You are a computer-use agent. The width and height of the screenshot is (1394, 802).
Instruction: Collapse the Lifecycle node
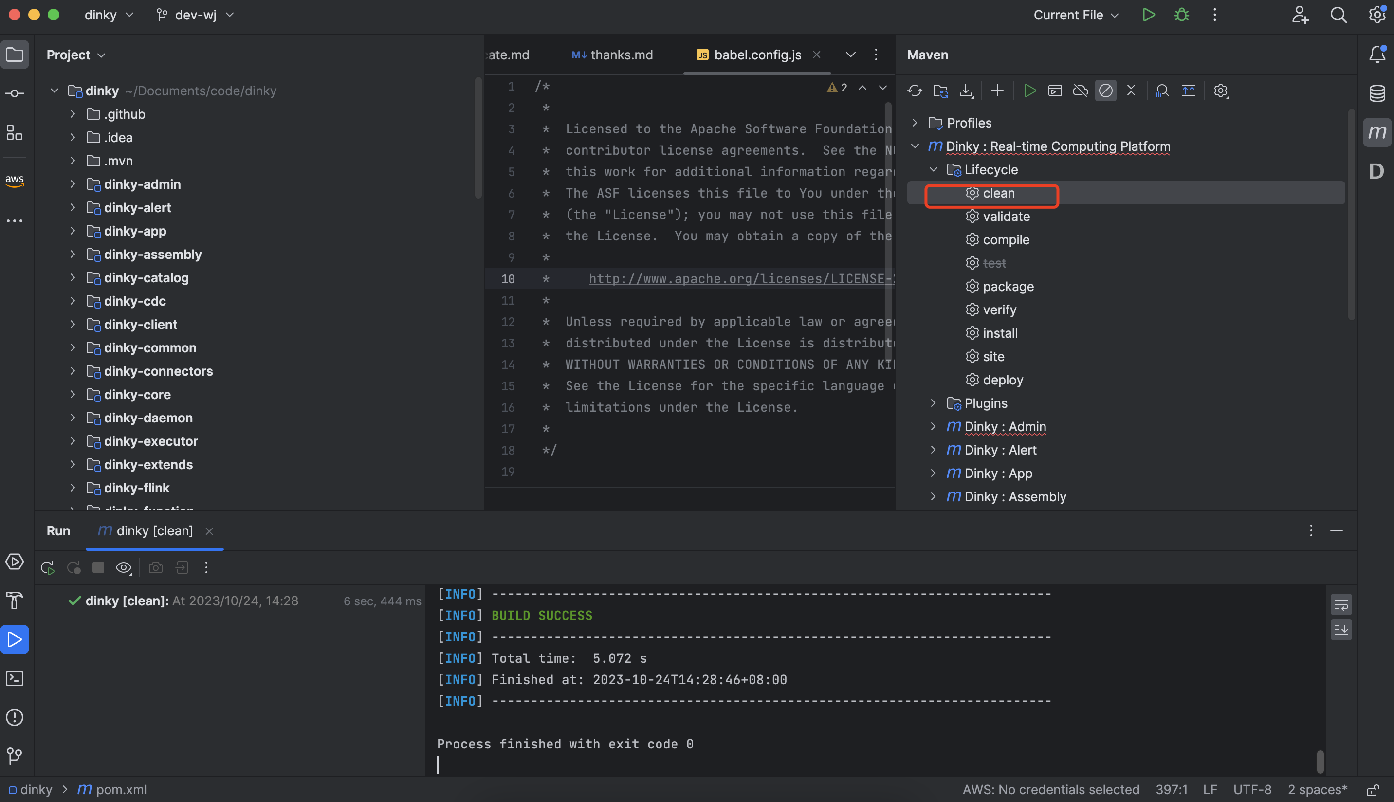(x=934, y=169)
